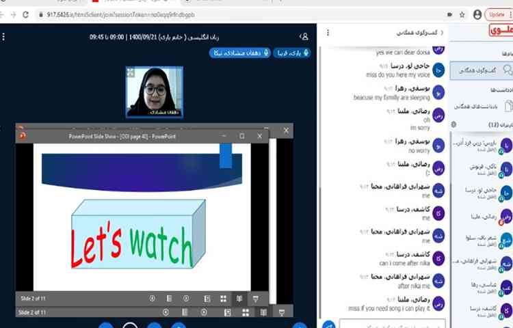Close the outer shared screen window
513x328 pixels.
[x=287, y=131]
